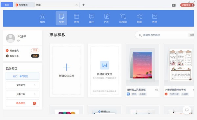Click the 清新海边风景信纸 template title
This screenshot has width=197, height=120.
136,90
